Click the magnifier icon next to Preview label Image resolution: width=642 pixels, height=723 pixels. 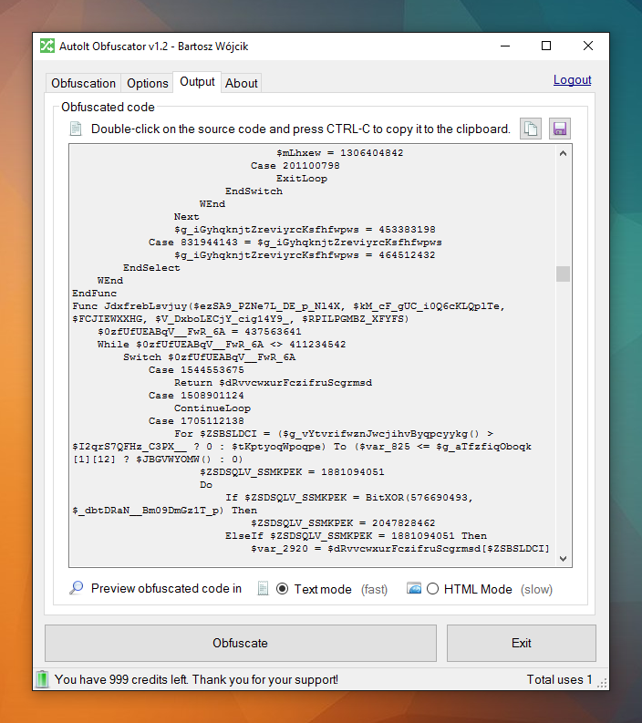pos(76,588)
